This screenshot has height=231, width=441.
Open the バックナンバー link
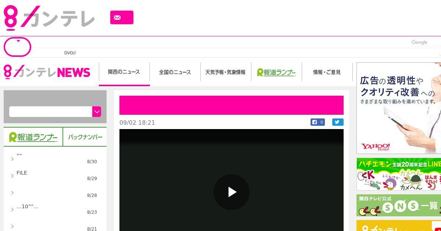click(85, 137)
